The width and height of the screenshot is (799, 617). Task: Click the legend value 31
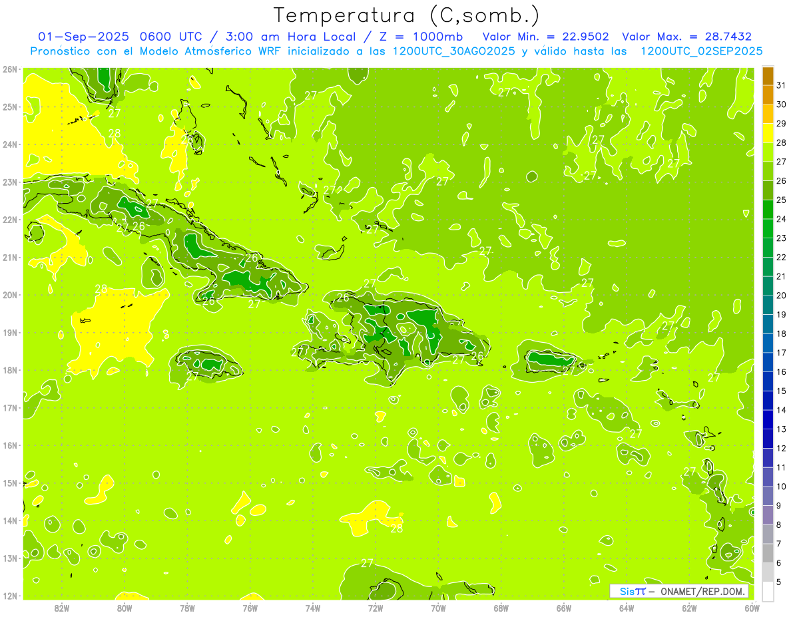click(x=782, y=85)
